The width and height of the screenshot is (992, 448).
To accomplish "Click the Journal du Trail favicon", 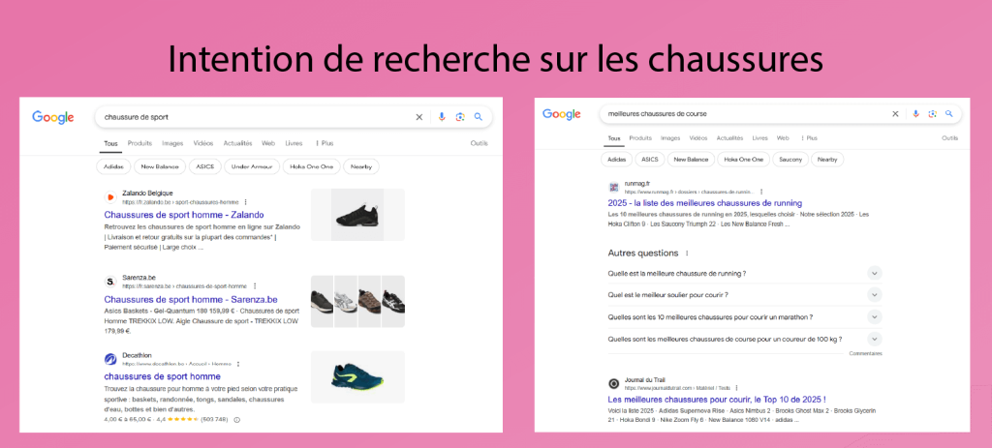I will 613,383.
